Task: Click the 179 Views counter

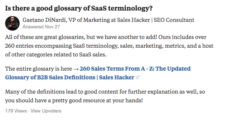Action: click(16, 111)
